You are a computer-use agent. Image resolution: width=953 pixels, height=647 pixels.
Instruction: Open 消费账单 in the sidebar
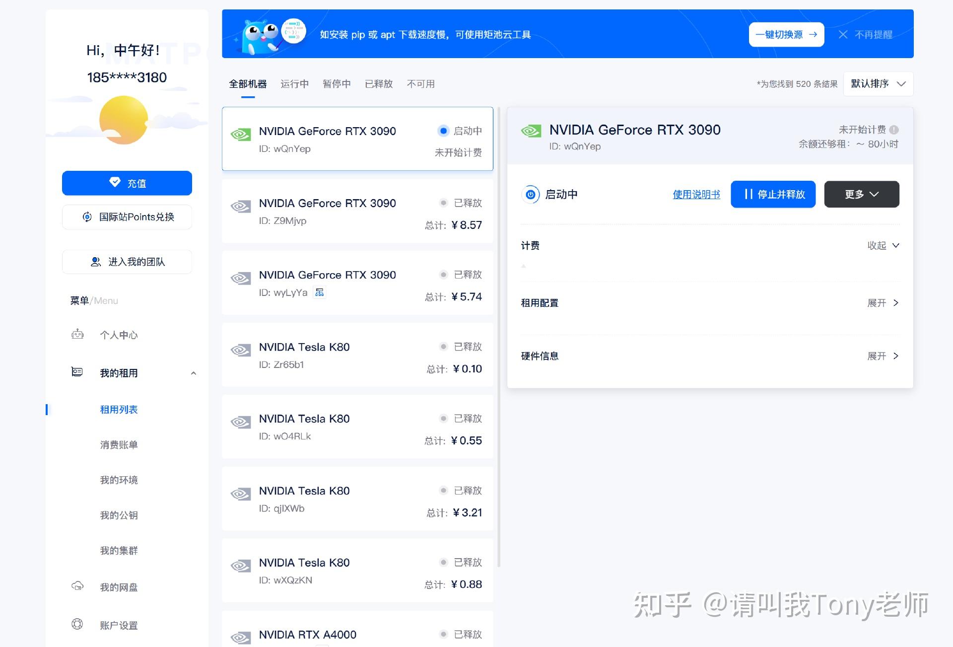point(119,445)
